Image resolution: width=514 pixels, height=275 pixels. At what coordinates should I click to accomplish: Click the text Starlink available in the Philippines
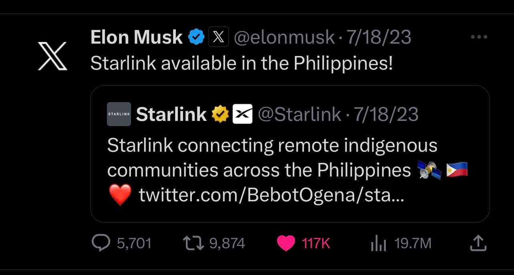[x=242, y=63]
